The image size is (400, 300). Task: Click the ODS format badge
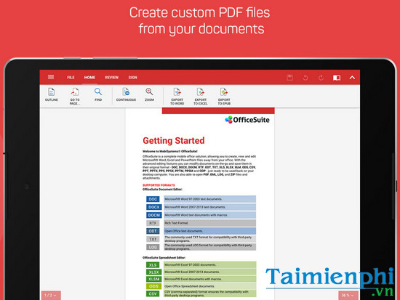coord(154,286)
